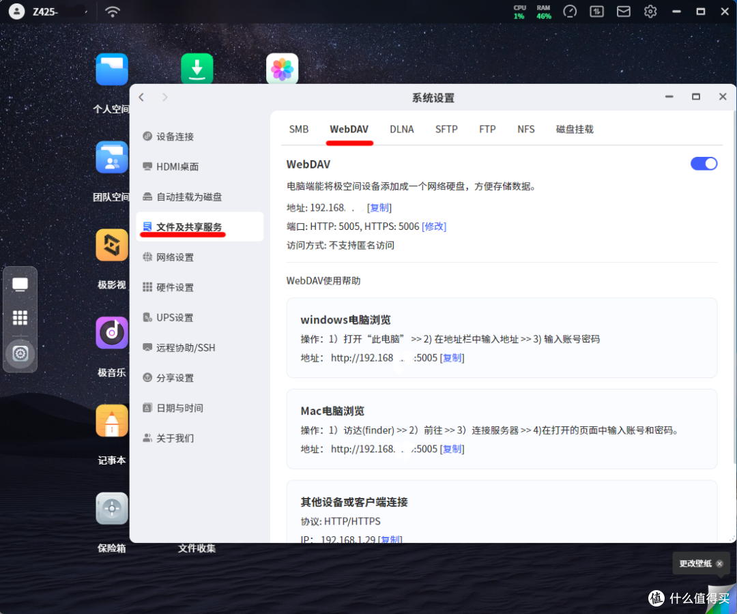Switch to the NFS tab
Viewport: 737px width, 614px height.
[526, 129]
